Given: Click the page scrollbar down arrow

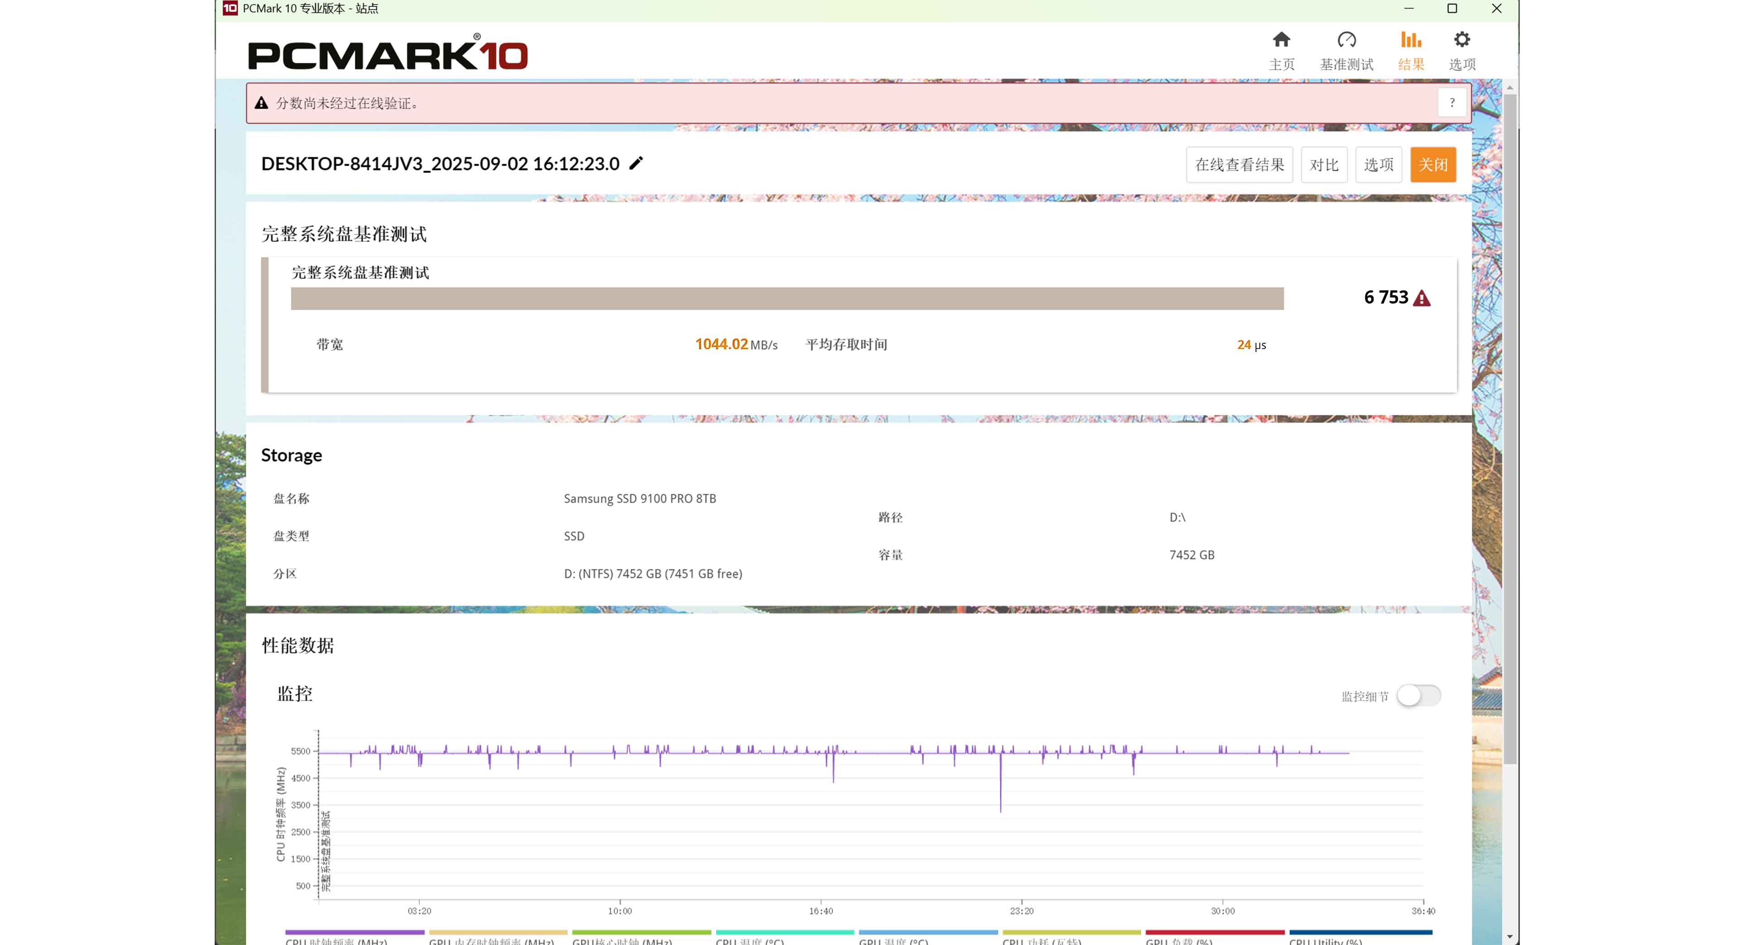Looking at the screenshot, I should [x=1509, y=936].
